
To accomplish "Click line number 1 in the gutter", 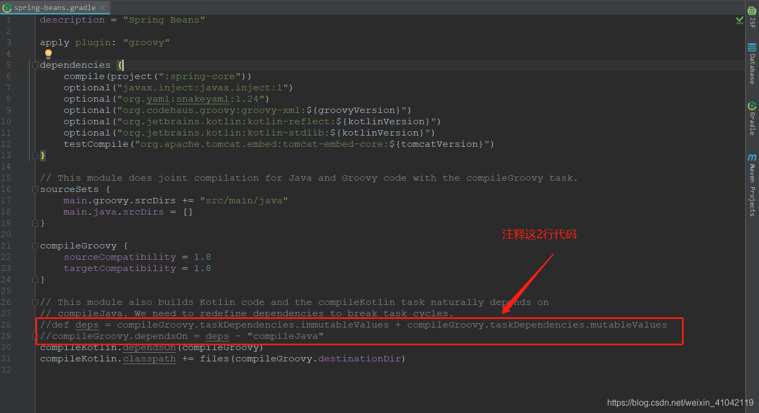I will (8, 20).
